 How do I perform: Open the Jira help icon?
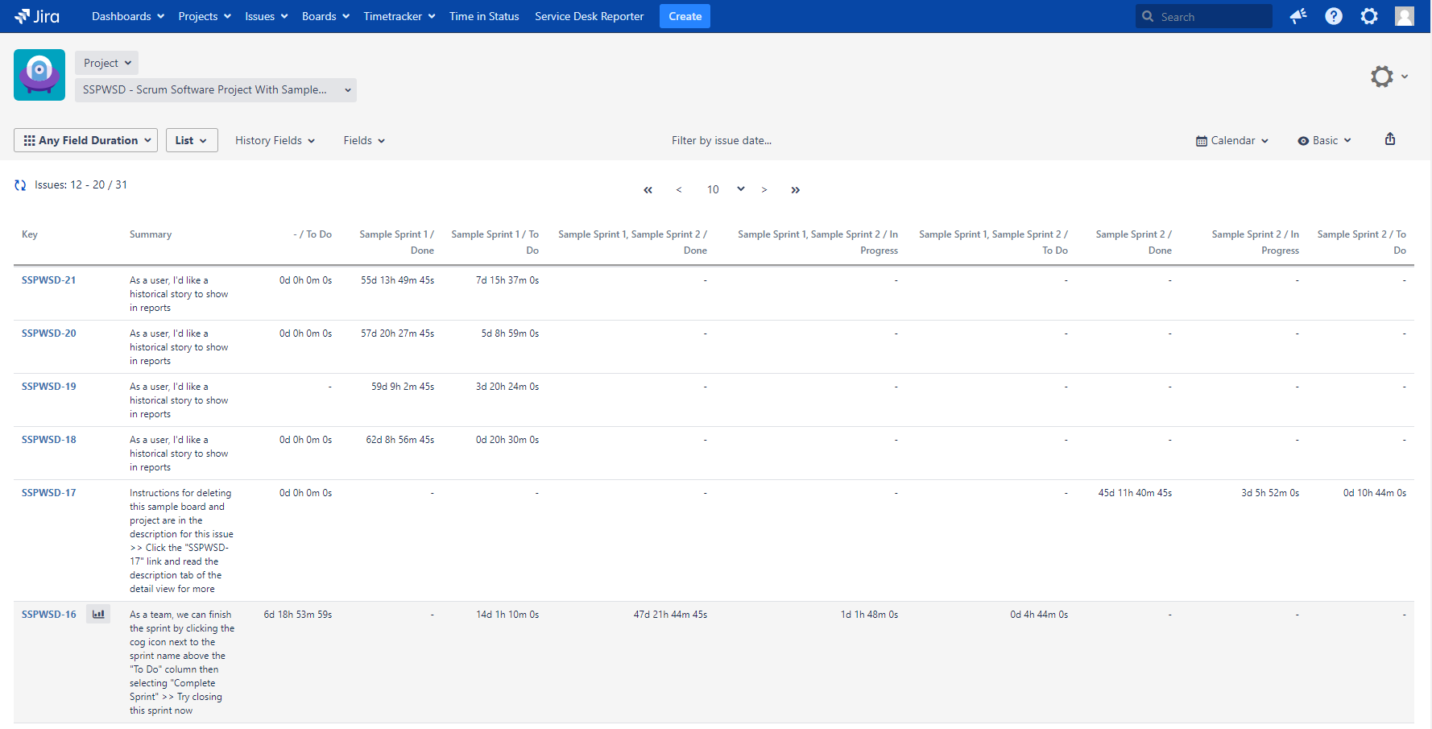click(x=1334, y=16)
